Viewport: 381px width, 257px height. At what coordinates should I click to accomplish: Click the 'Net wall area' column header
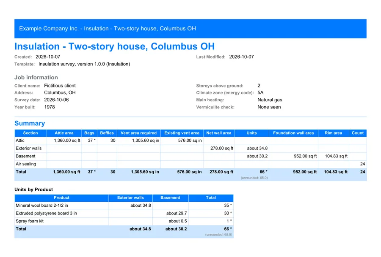[219, 133]
